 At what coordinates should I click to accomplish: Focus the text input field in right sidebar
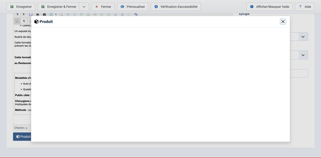[x=299, y=73]
